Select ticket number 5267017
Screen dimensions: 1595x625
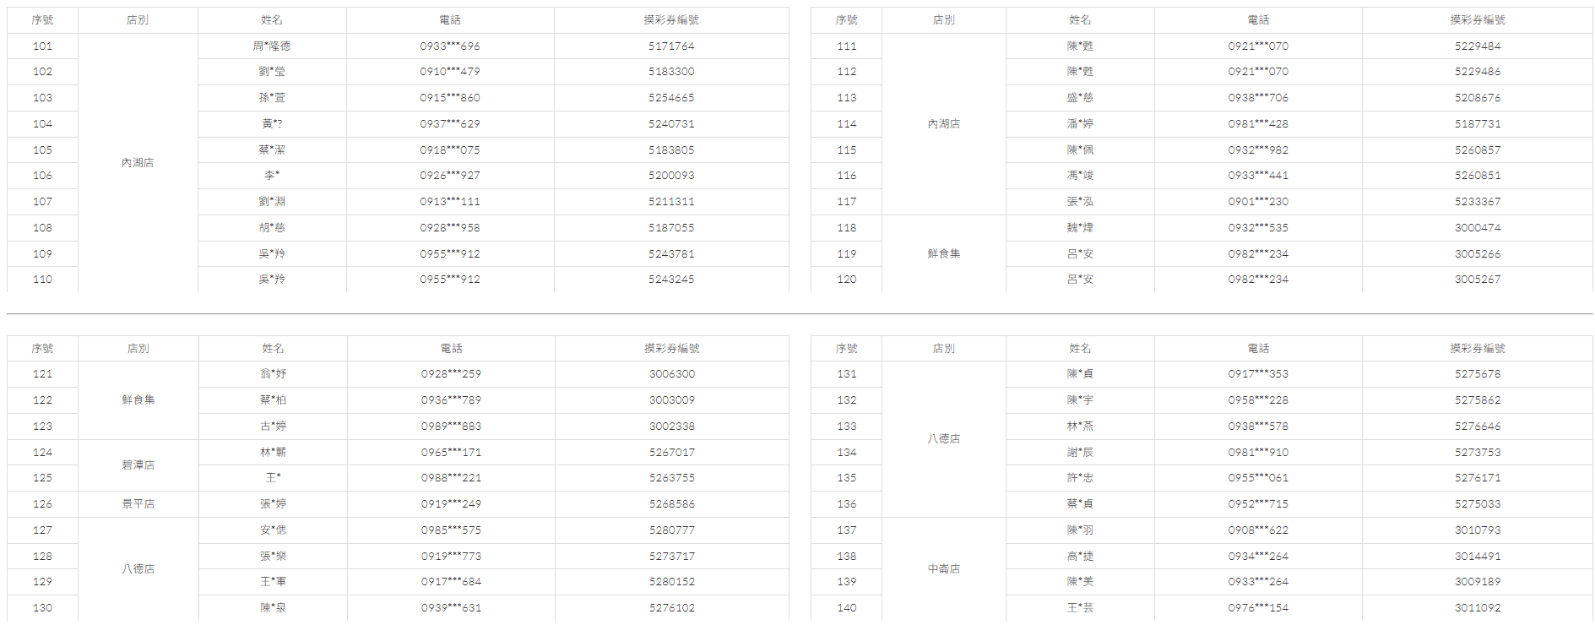[671, 453]
